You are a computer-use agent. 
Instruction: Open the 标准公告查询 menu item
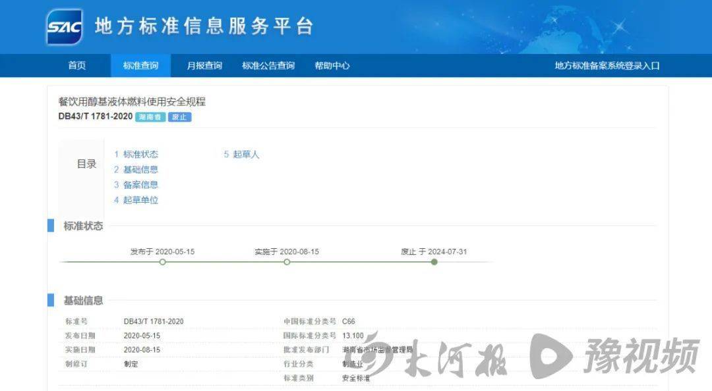[x=270, y=66]
